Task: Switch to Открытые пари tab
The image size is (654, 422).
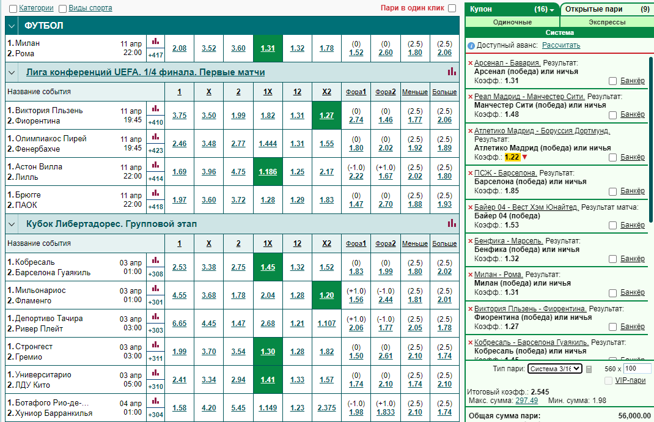Action: 608,9
